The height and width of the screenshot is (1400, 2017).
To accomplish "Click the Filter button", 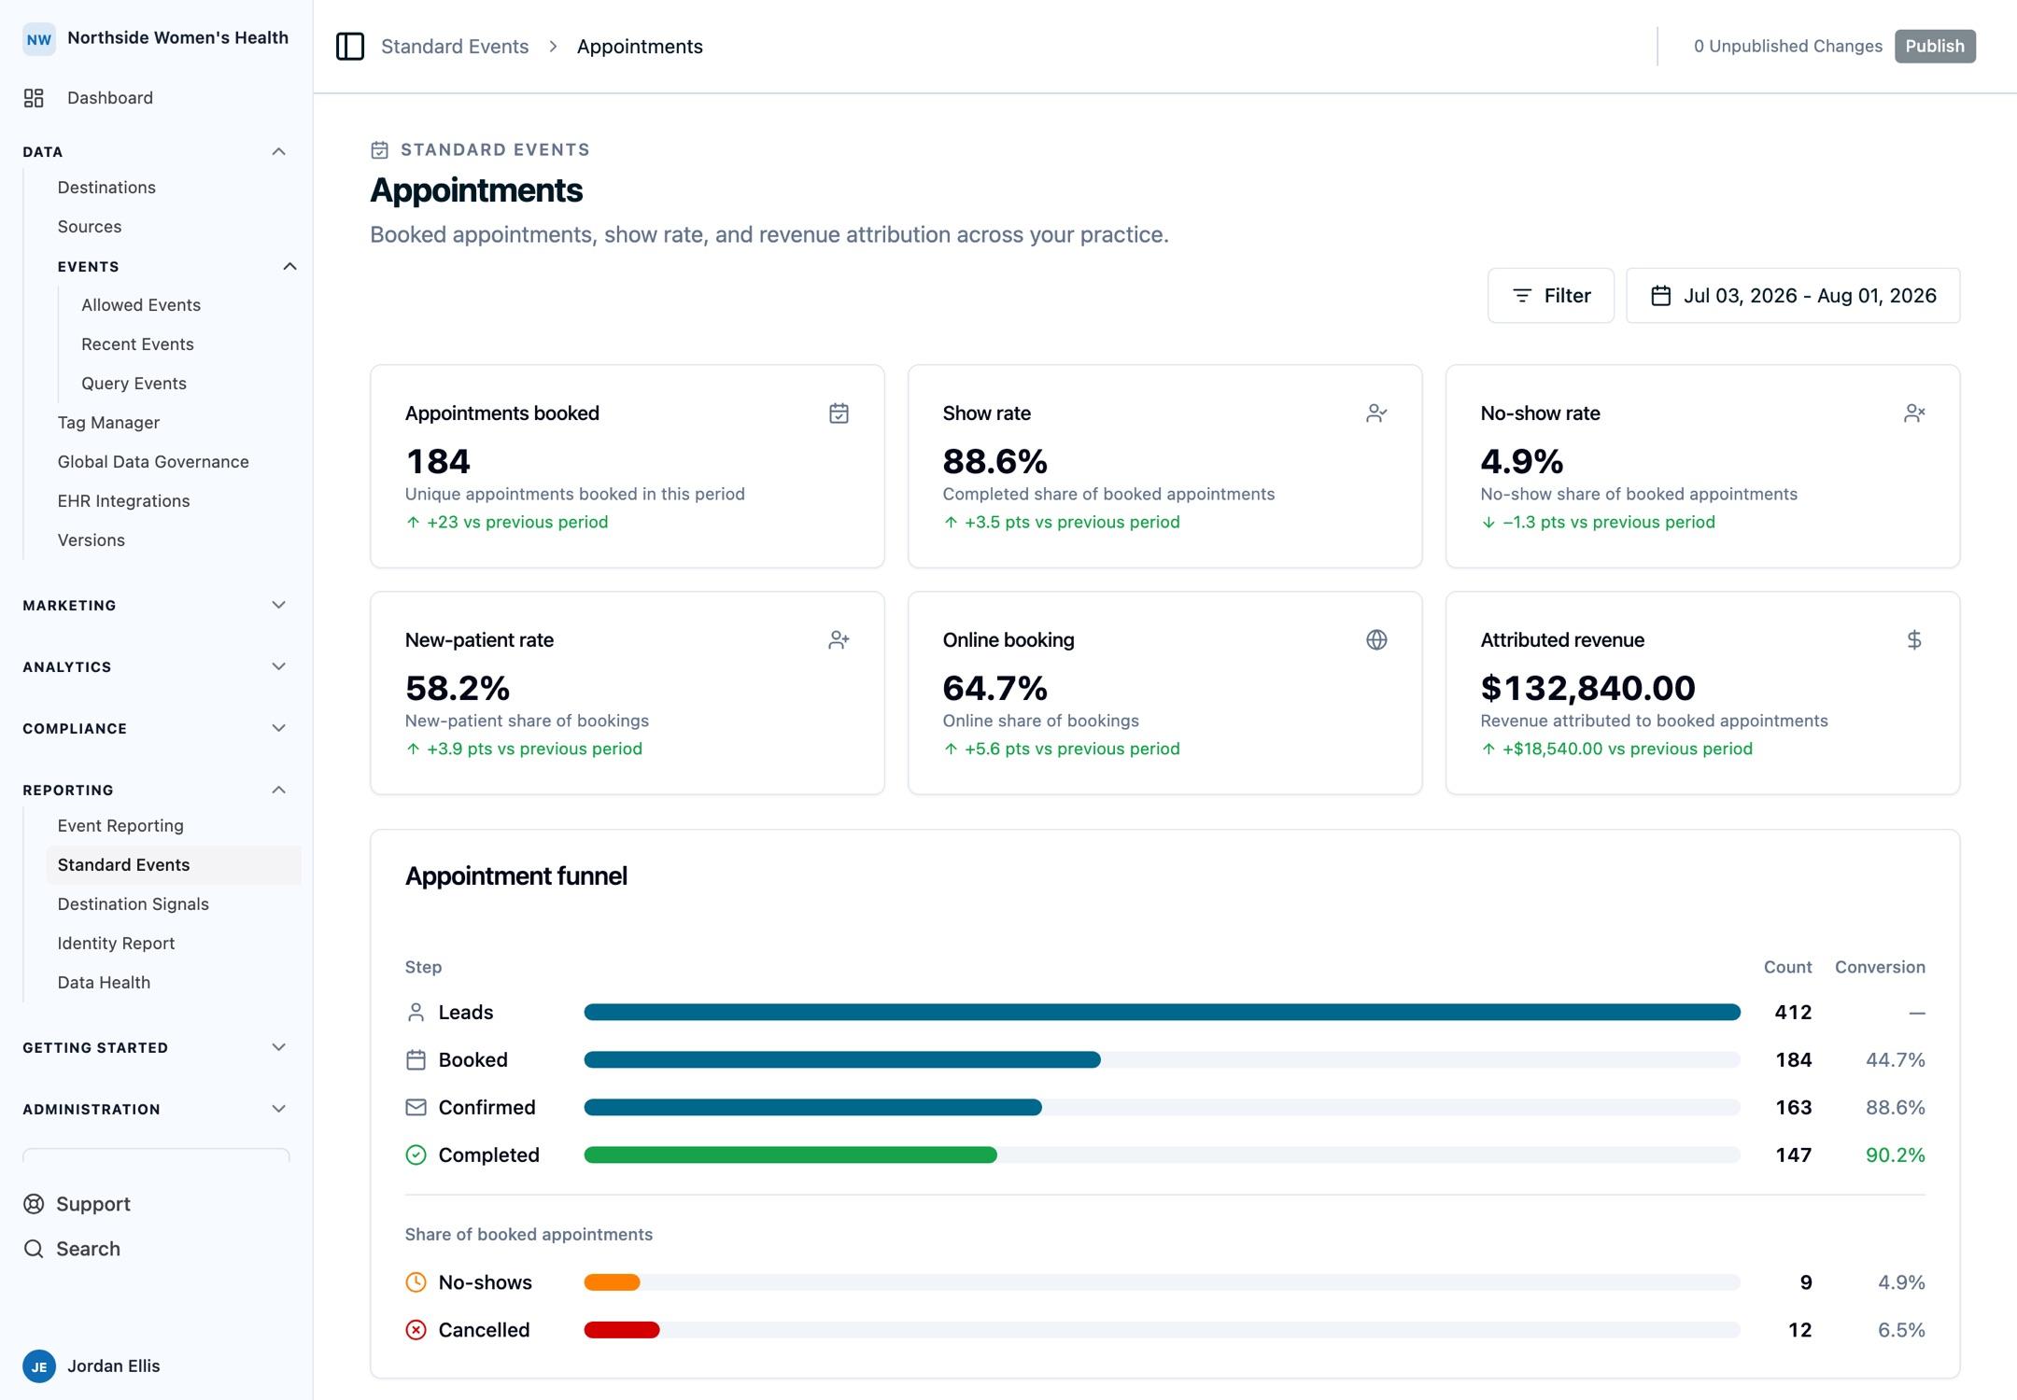I will tap(1550, 296).
